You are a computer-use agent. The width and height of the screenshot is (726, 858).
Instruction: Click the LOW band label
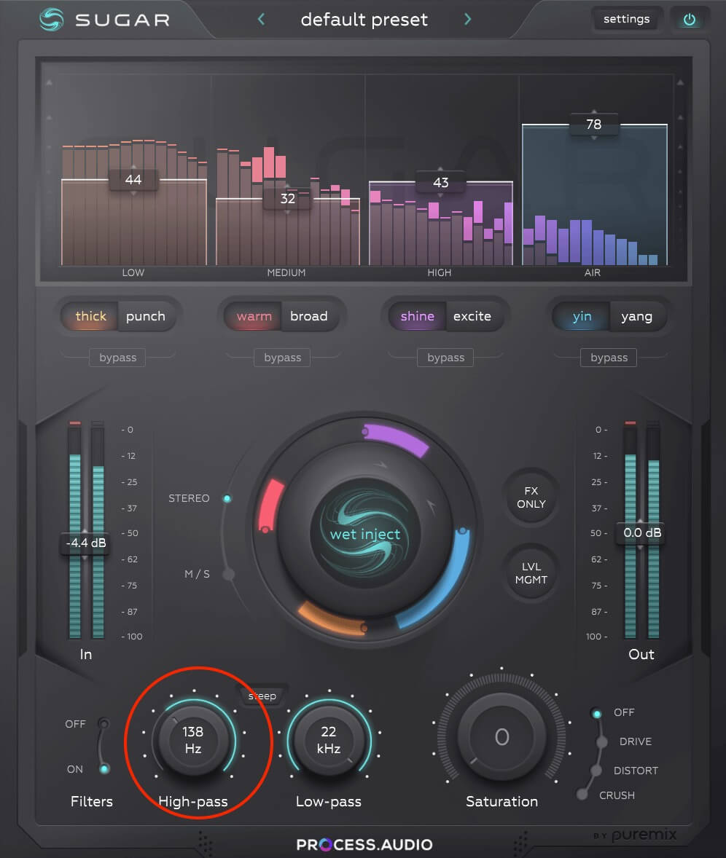[133, 272]
